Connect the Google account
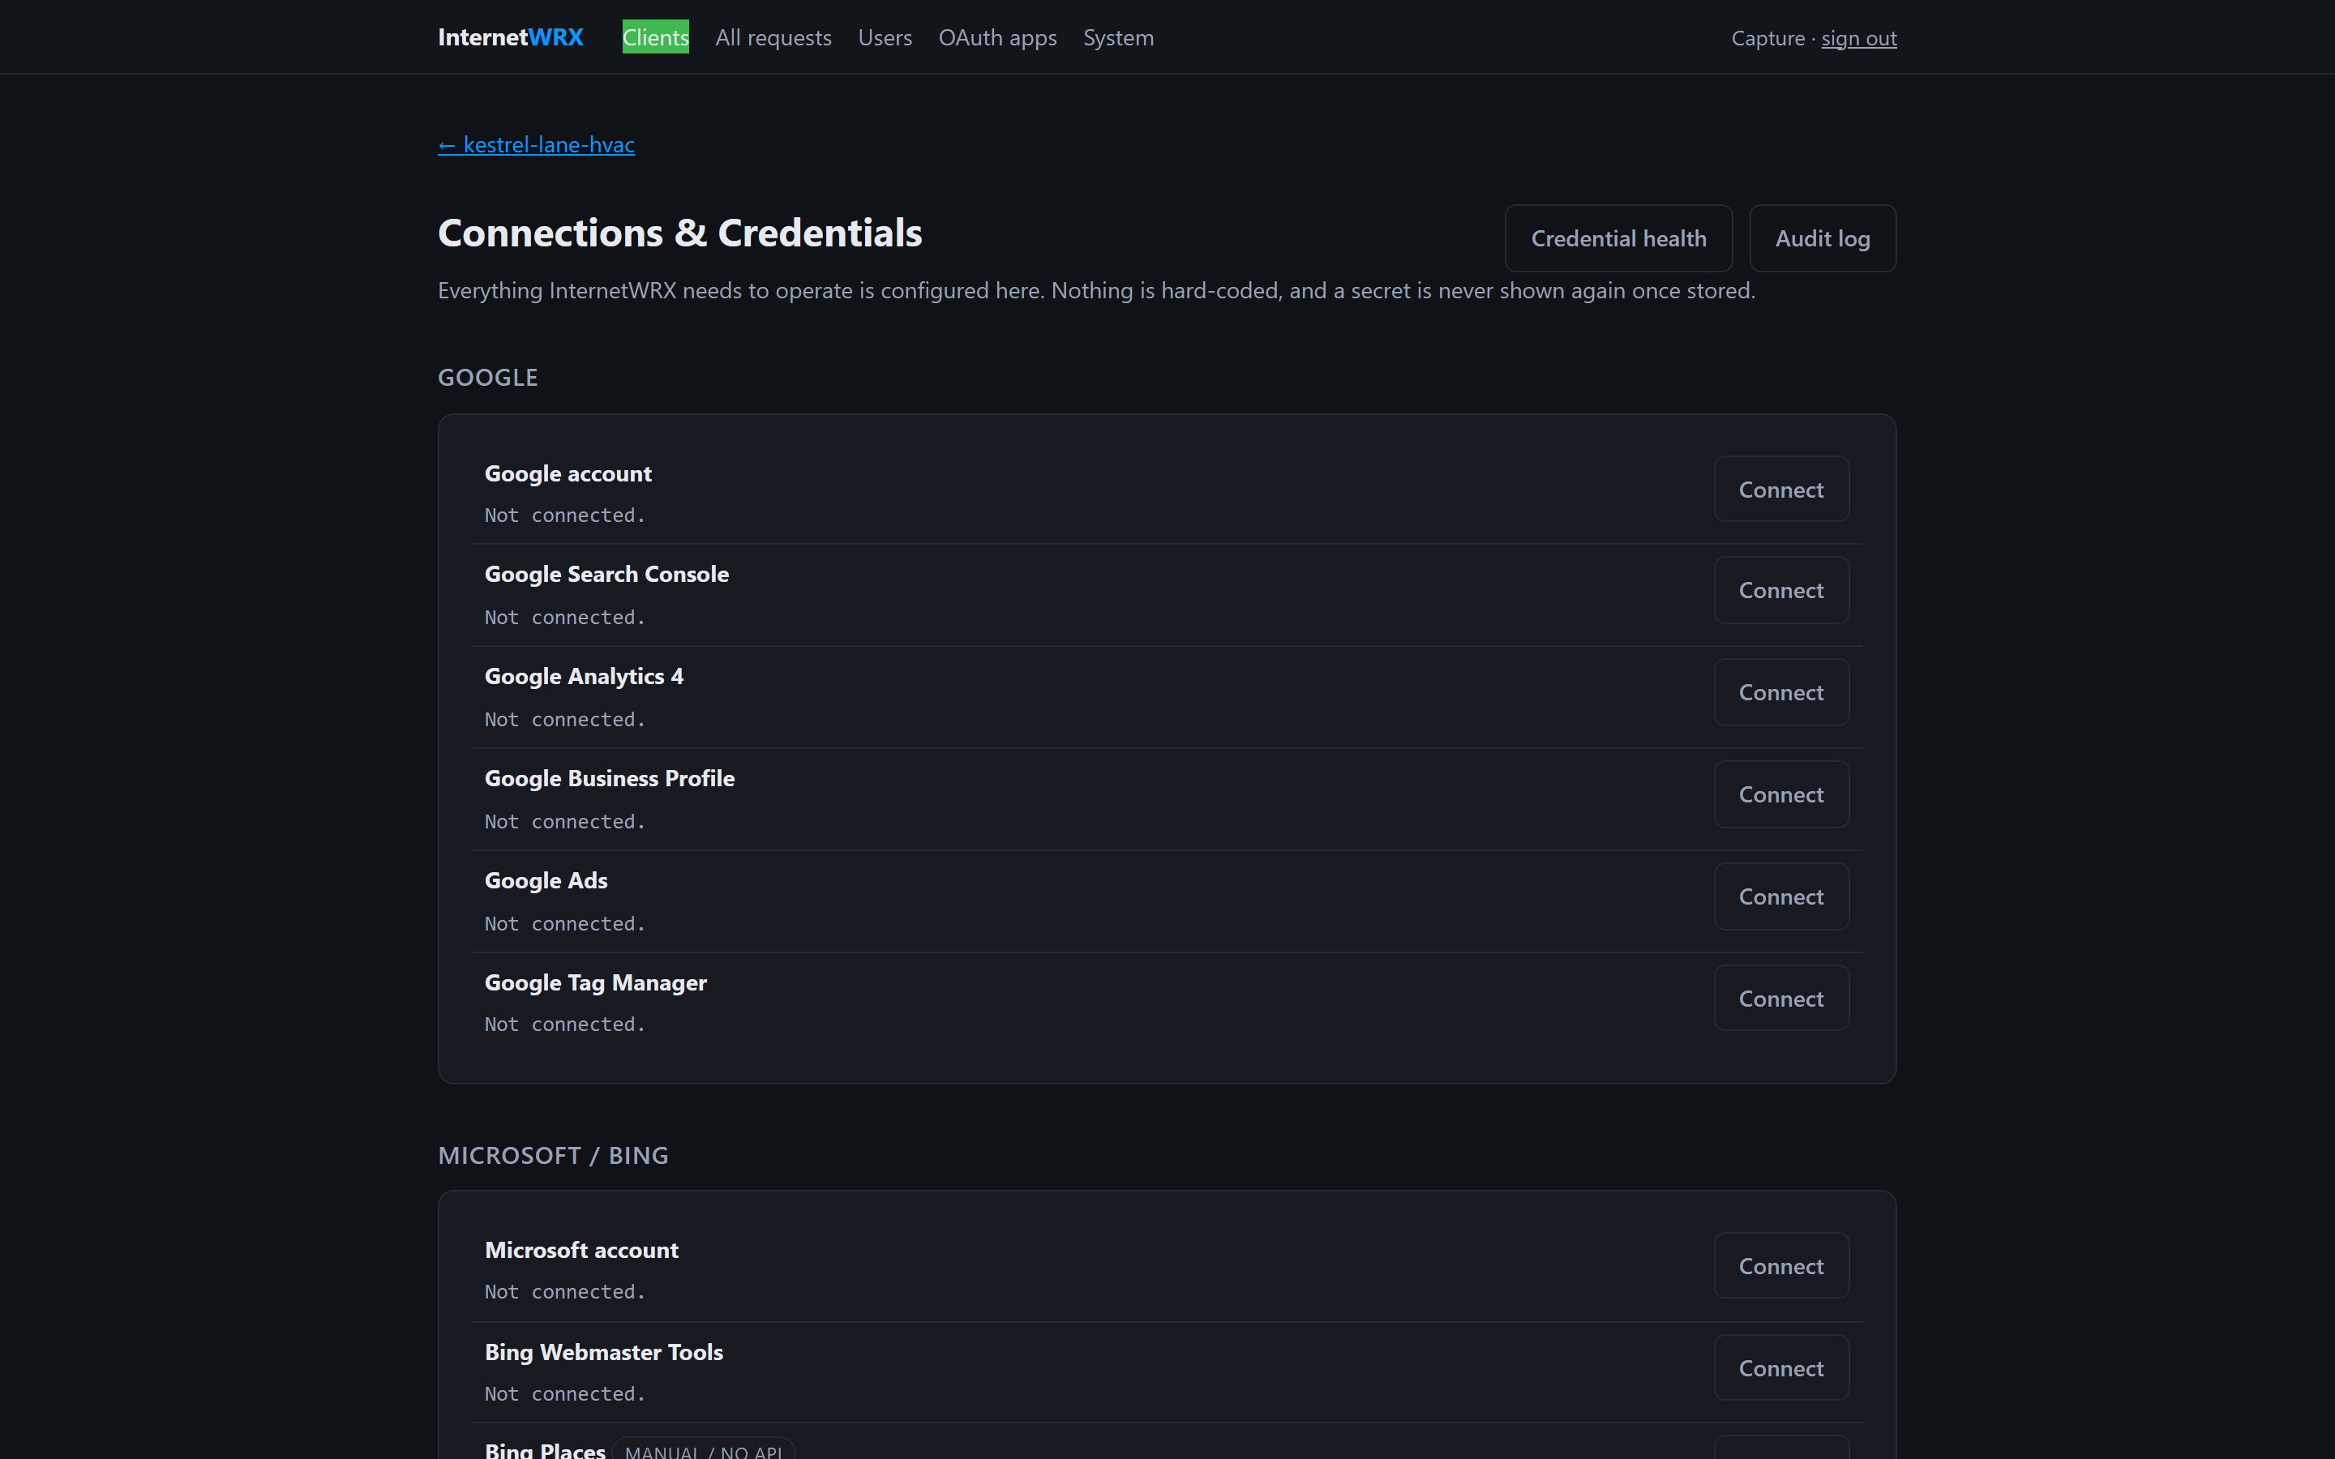This screenshot has width=2335, height=1459. tap(1780, 490)
